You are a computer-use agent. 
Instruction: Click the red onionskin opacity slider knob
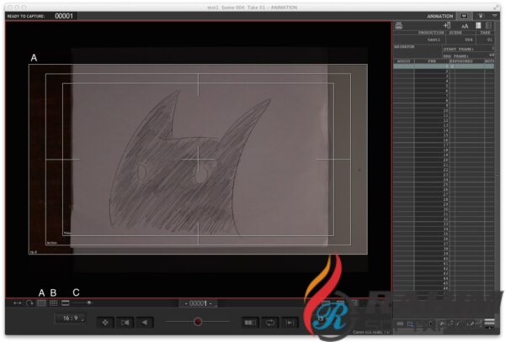tap(198, 322)
